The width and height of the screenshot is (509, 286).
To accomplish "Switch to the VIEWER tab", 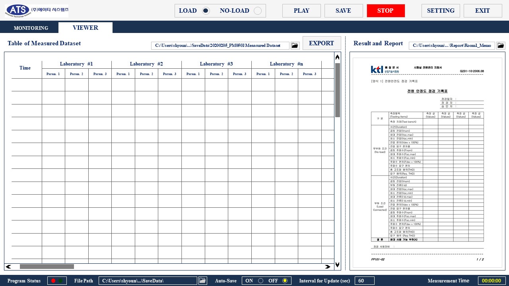I will (85, 28).
